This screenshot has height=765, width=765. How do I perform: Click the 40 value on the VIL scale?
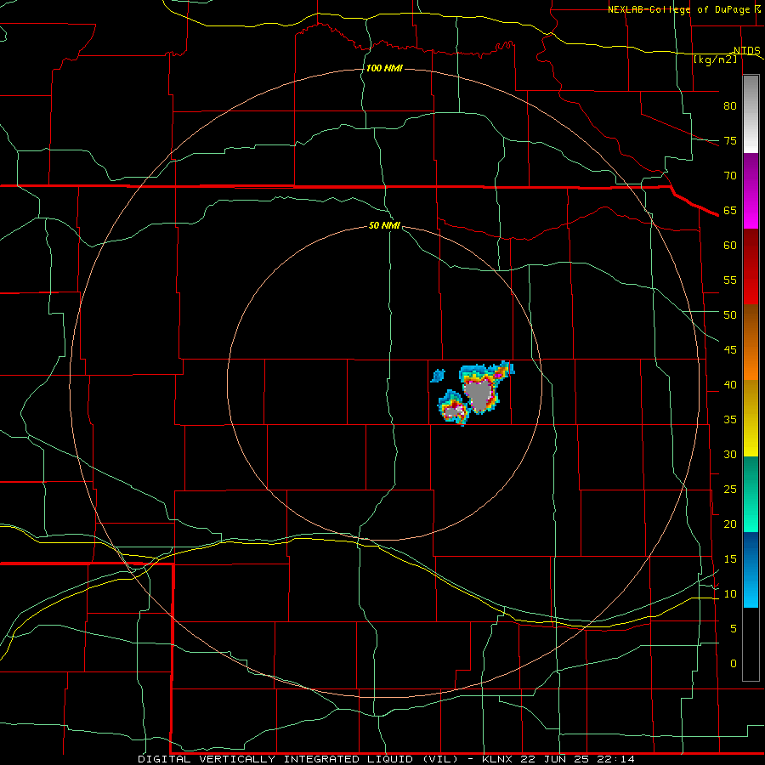pos(730,384)
